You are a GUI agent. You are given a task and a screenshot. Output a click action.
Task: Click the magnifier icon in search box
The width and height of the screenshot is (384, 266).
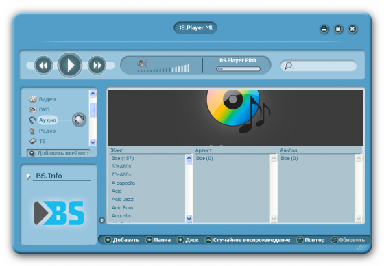[x=289, y=66]
